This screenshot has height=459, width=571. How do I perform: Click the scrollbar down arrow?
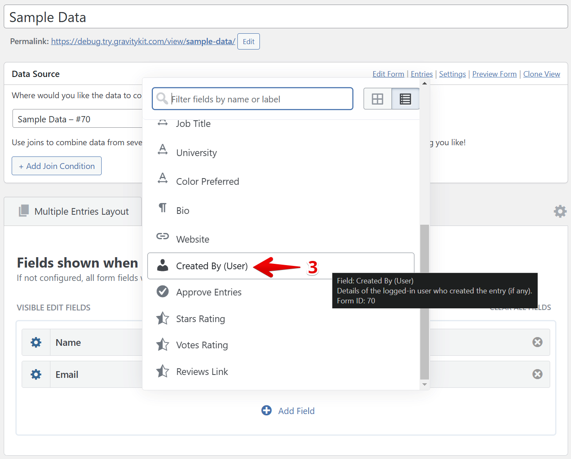point(424,385)
